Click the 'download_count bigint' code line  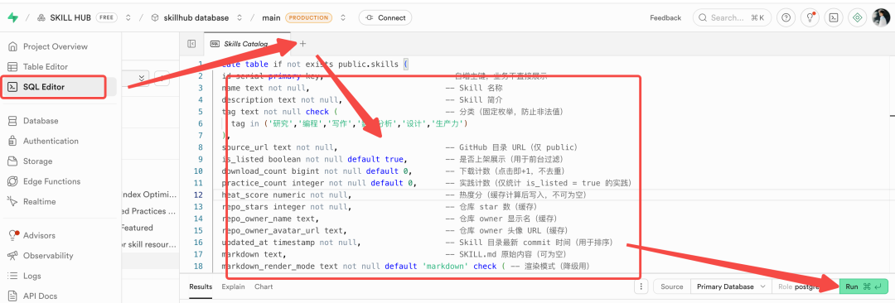[x=317, y=171]
